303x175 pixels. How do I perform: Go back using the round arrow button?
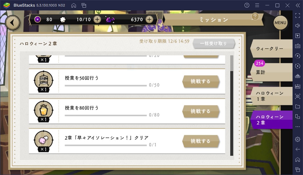point(13,23)
